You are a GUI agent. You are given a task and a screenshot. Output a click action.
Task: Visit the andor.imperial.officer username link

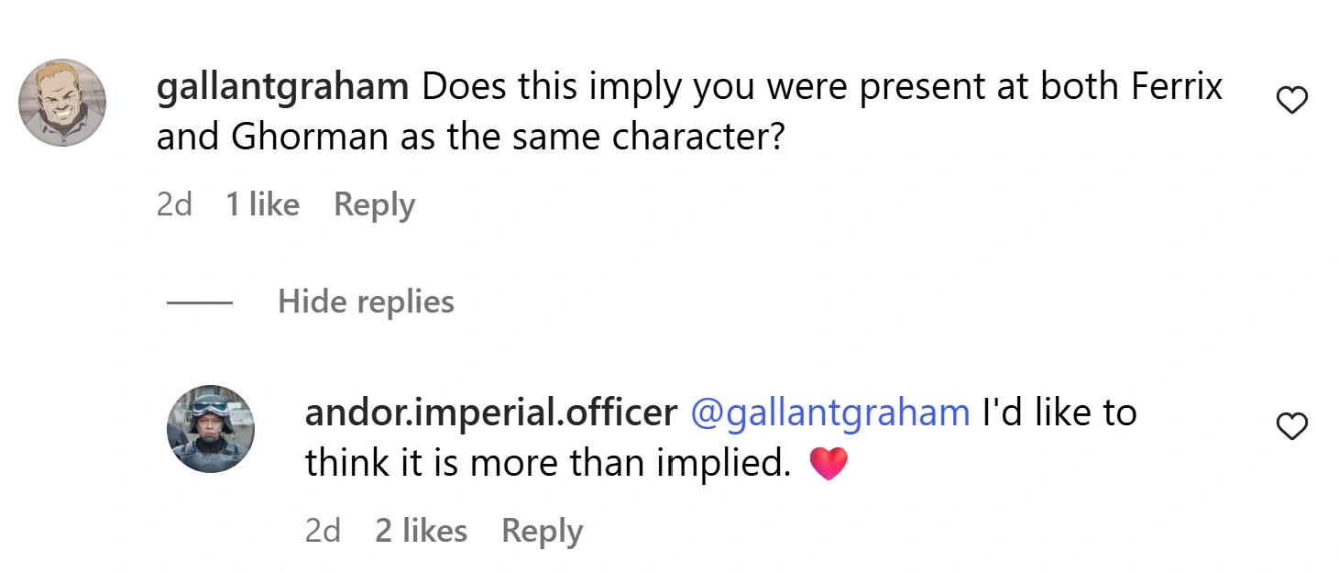pos(490,413)
